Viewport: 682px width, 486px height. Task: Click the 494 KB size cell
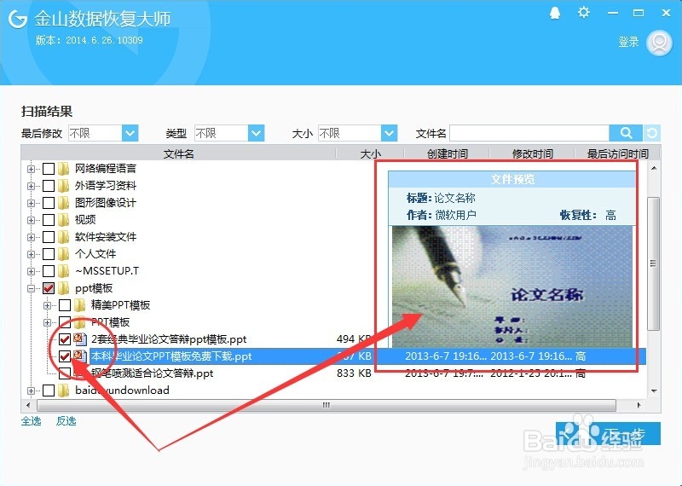pos(354,339)
